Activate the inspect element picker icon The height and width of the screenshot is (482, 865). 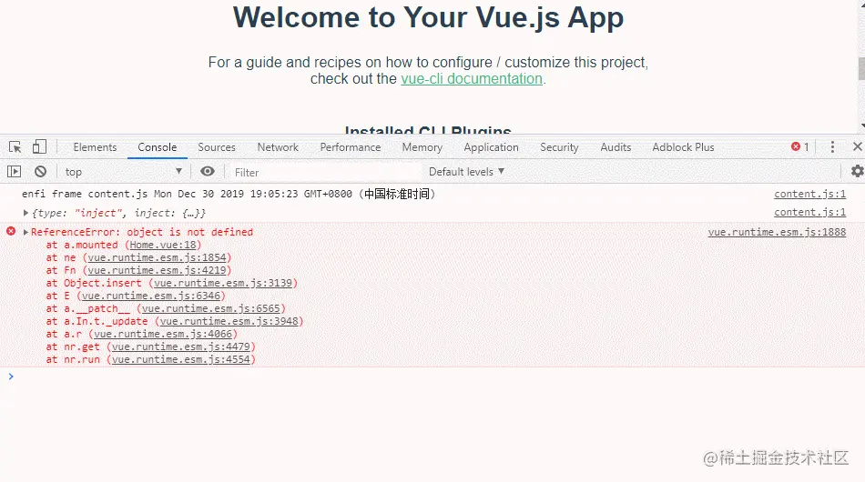point(15,147)
